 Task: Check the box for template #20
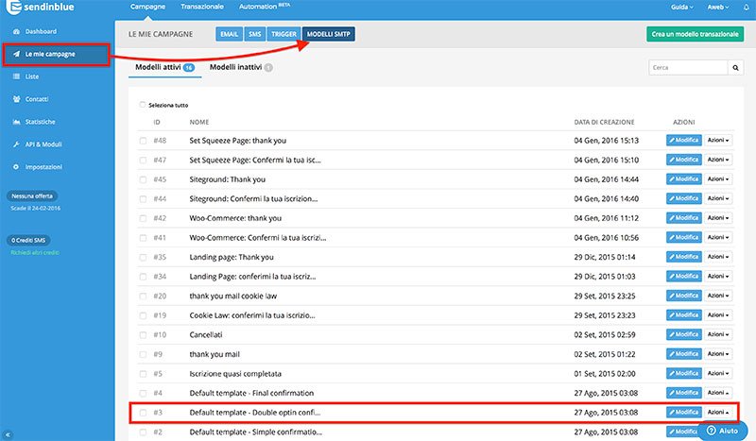click(143, 296)
